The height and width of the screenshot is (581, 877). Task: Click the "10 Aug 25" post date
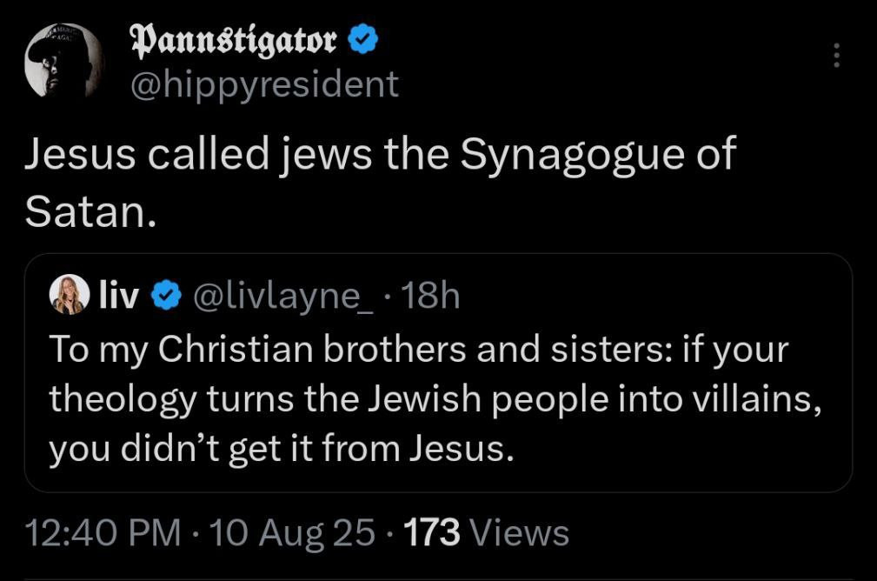click(x=293, y=532)
